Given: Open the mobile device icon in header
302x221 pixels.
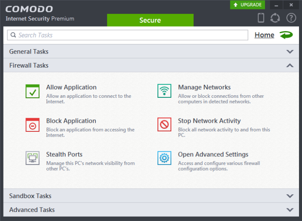Looking at the screenshot, I should (x=261, y=18).
